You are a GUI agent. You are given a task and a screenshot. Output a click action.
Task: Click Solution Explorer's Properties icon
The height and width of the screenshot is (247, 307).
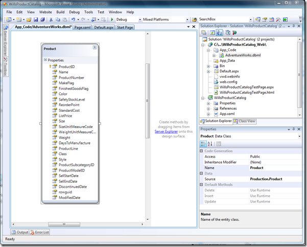click(x=204, y=33)
